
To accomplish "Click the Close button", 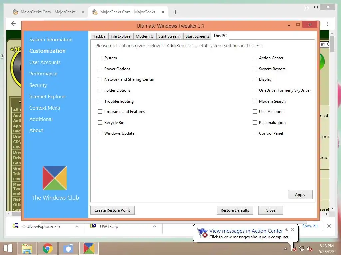I will [270, 210].
